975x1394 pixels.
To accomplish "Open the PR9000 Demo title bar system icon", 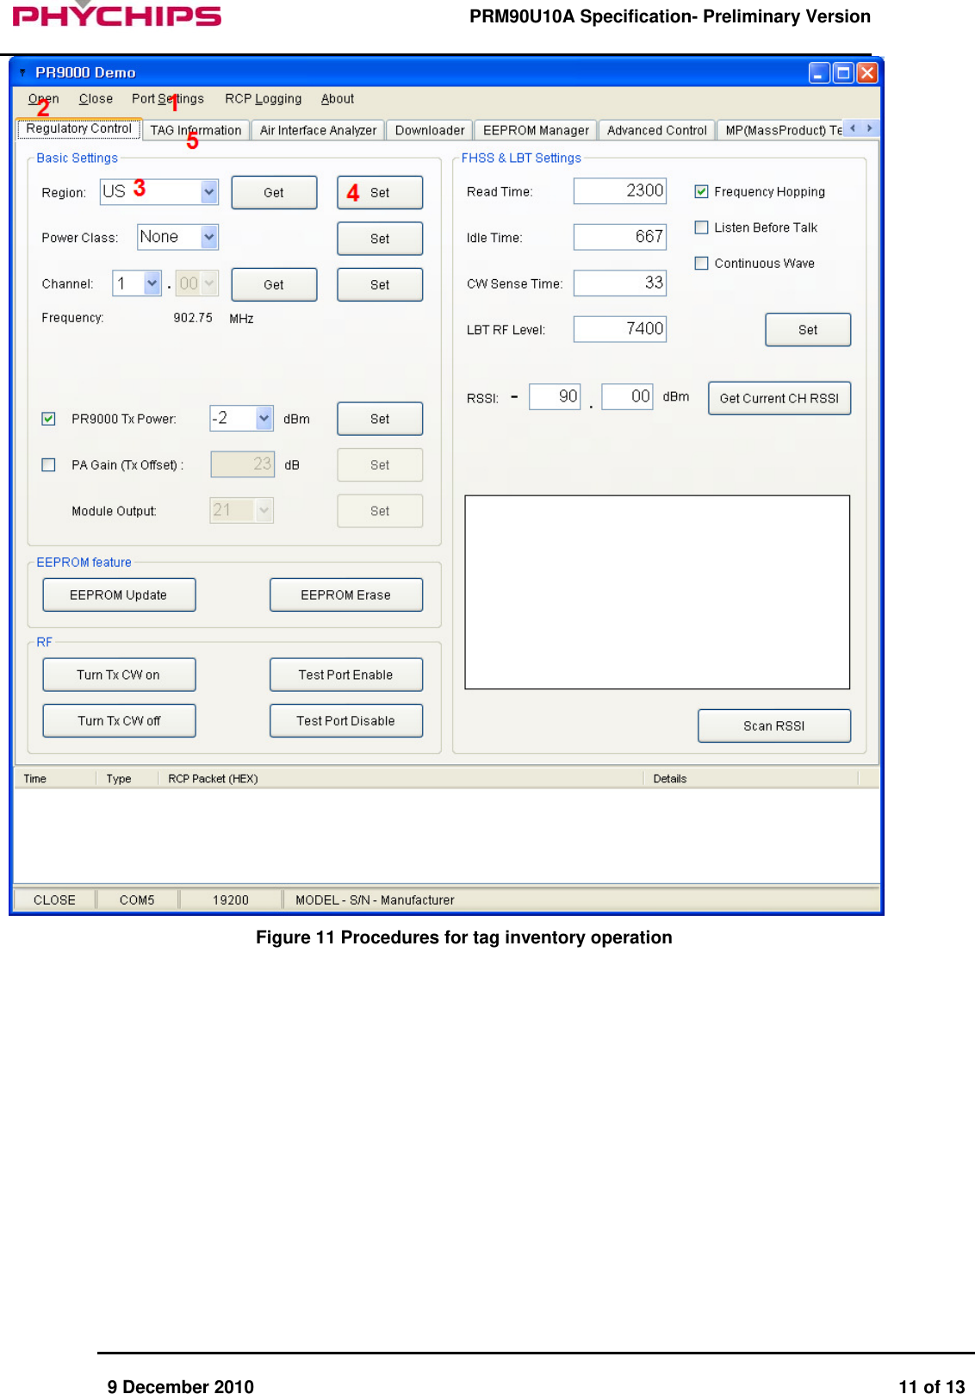I will 22,72.
